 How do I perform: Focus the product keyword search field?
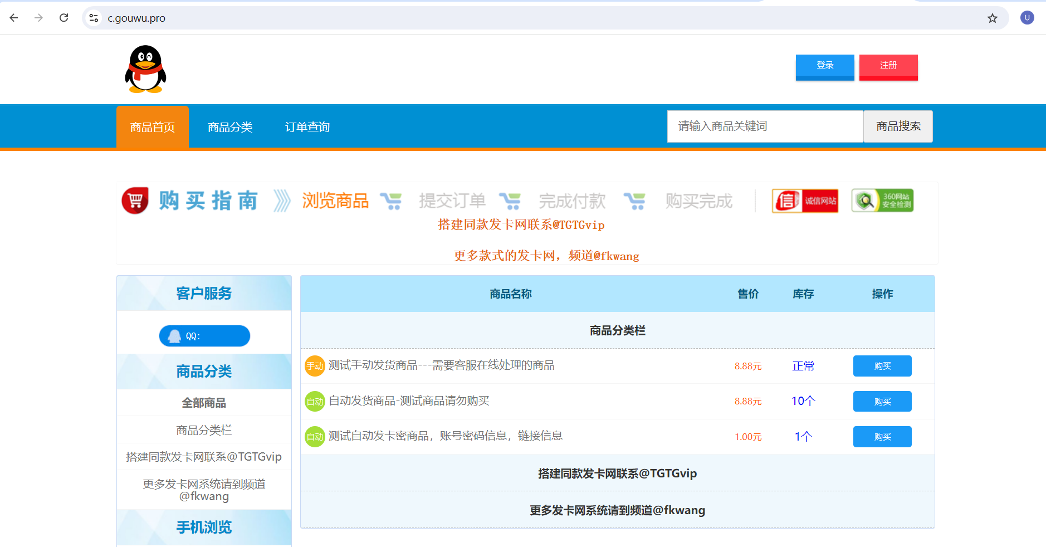[x=765, y=126]
